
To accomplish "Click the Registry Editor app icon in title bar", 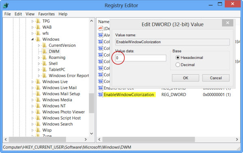I will (6, 5).
